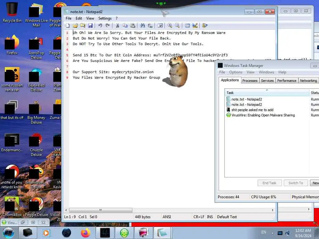319x239 pixels.
Task: Place cursor on line 8 support site text
Action: (x=113, y=72)
